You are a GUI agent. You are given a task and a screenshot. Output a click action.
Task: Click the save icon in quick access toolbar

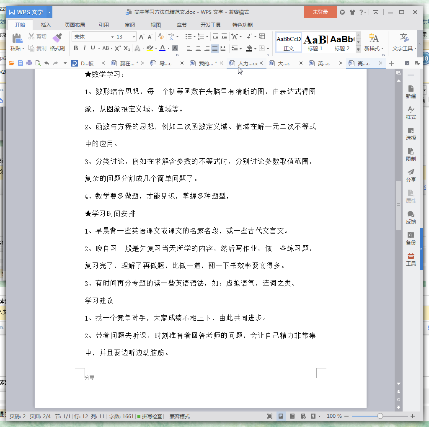click(x=20, y=63)
